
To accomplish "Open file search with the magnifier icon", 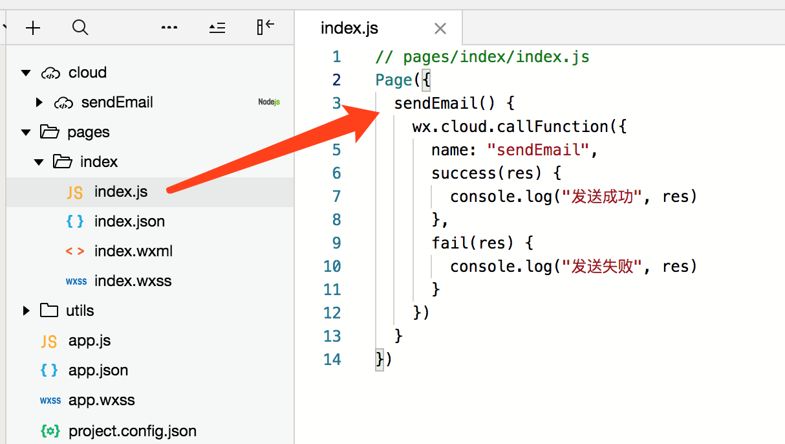I will click(x=80, y=28).
